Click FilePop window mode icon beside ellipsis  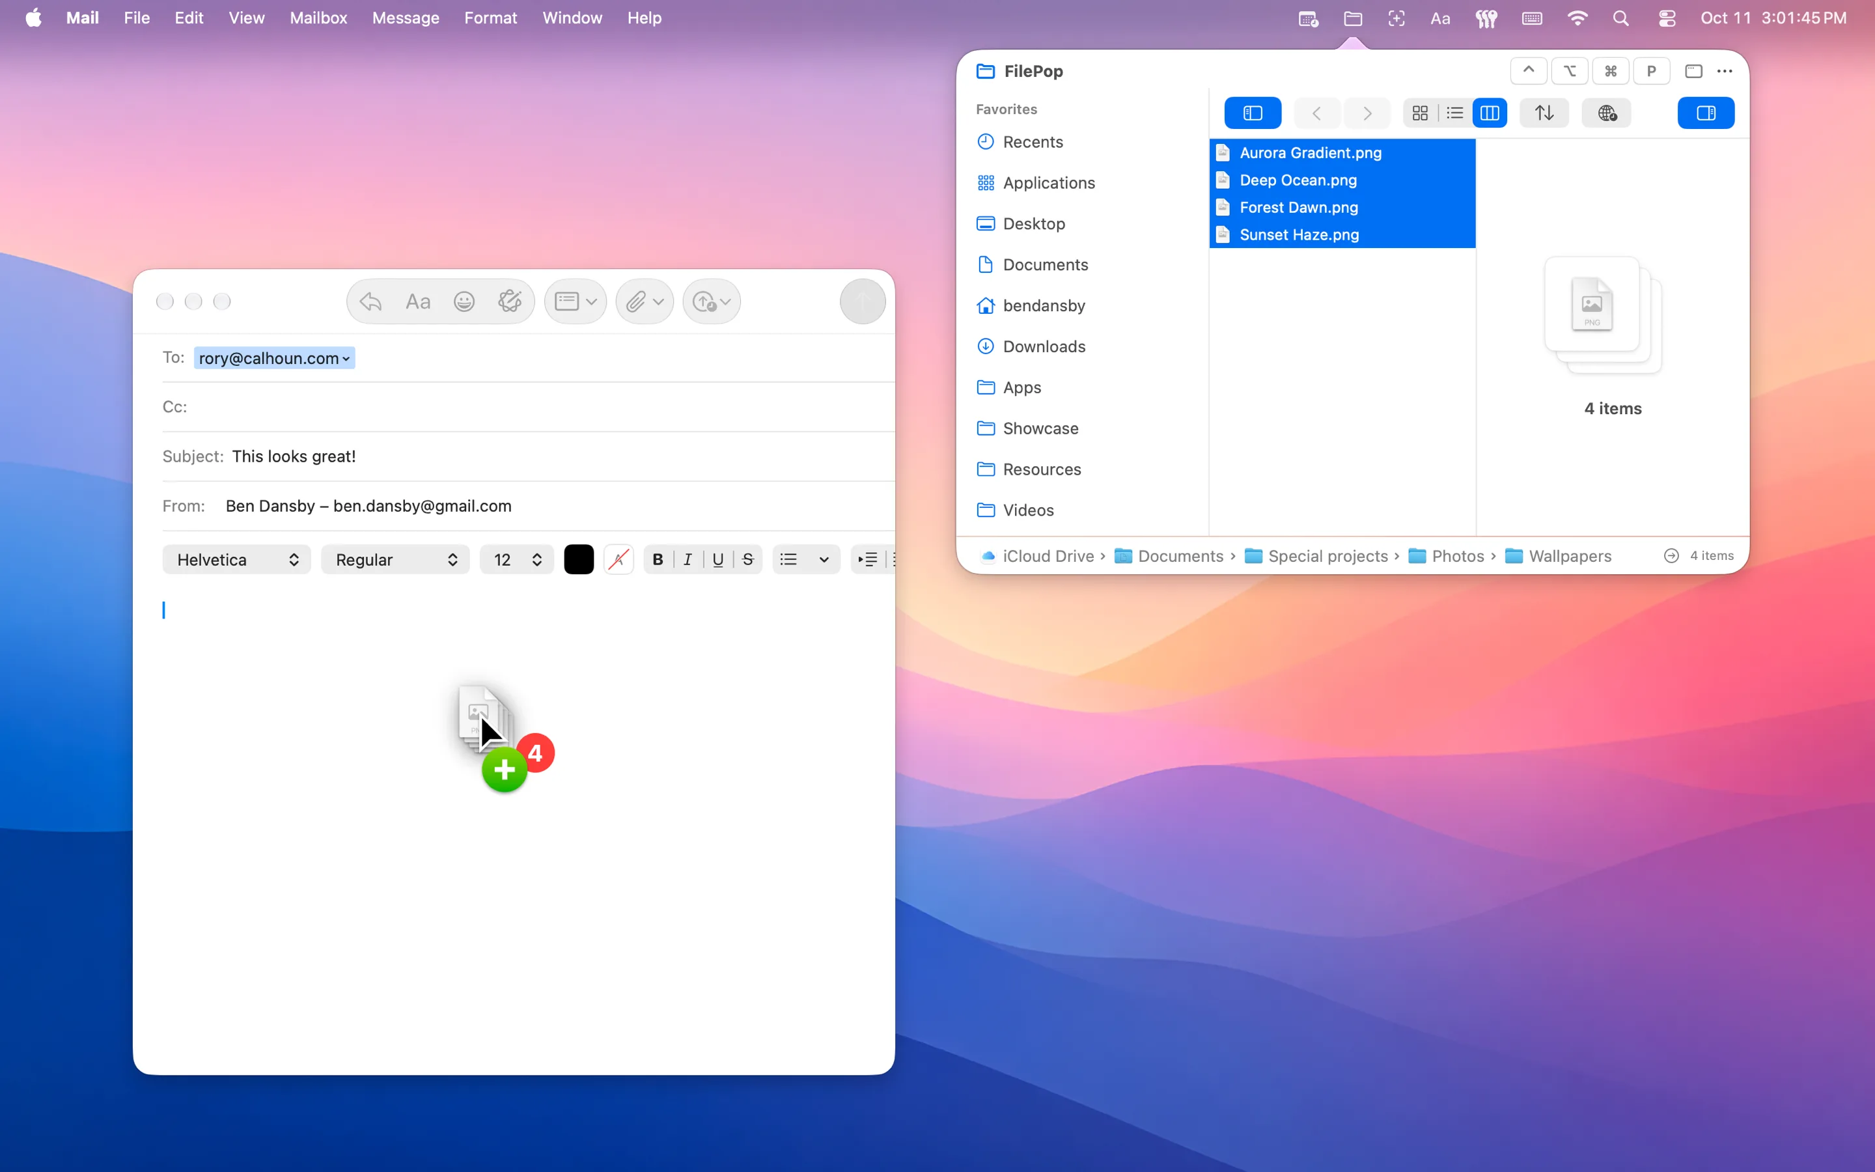(x=1693, y=72)
